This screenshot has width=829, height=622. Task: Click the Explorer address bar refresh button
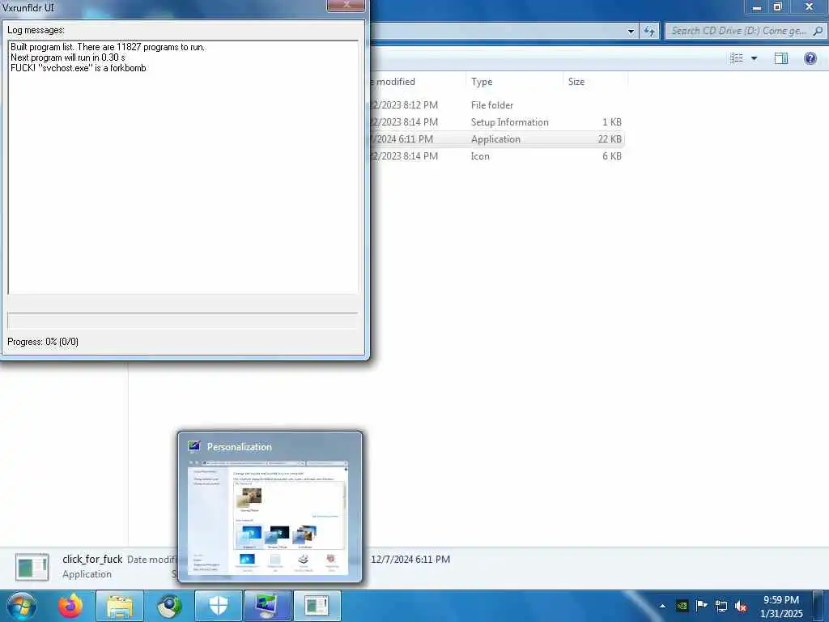click(649, 32)
